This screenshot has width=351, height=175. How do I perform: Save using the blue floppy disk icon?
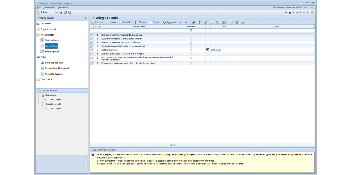[61, 12]
